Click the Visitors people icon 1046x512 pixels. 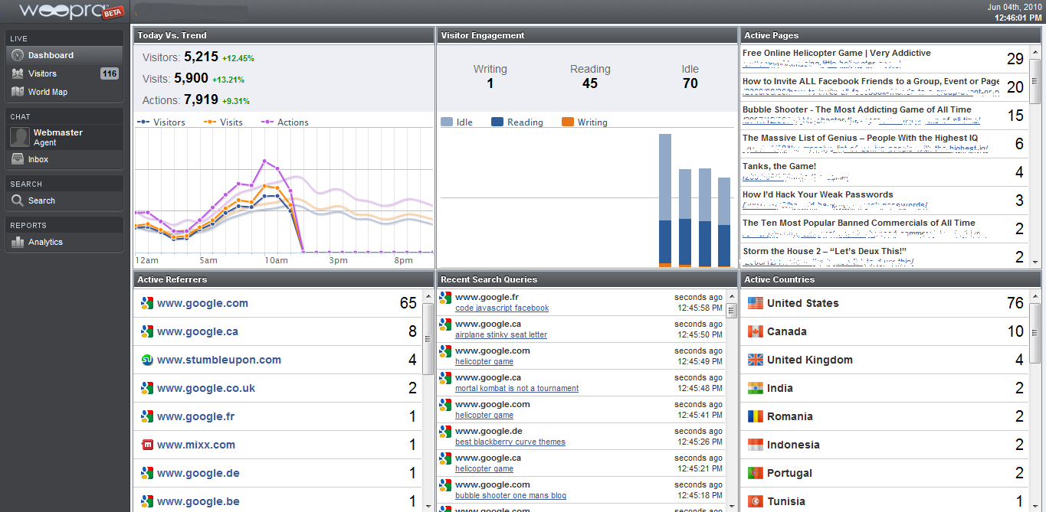(18, 73)
